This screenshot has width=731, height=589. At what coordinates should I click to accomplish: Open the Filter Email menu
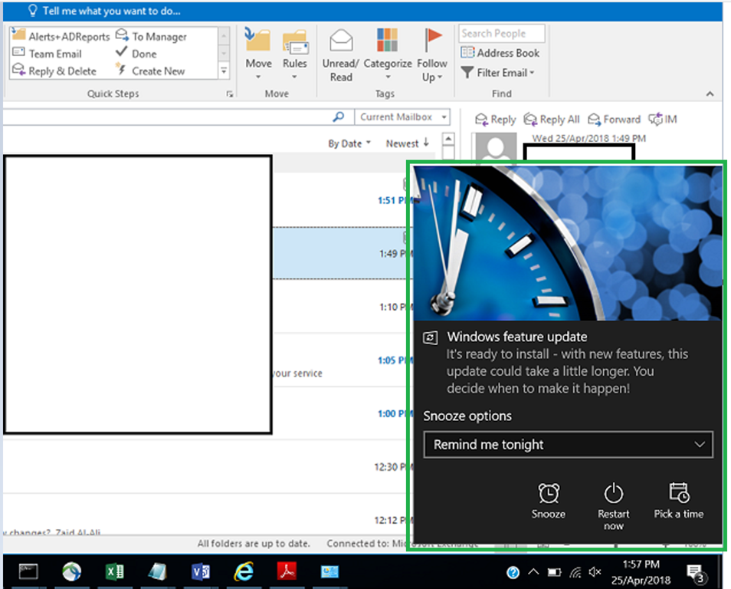tap(498, 72)
